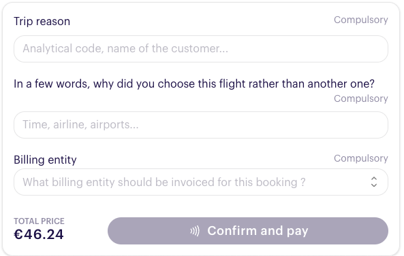Screen dimensions: 404x256
Task: Click the TOTAL PRICE label
Action: pos(39,221)
